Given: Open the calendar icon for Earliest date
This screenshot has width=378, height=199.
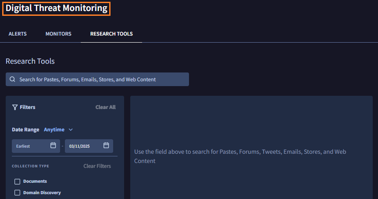Looking at the screenshot, I should (53, 145).
